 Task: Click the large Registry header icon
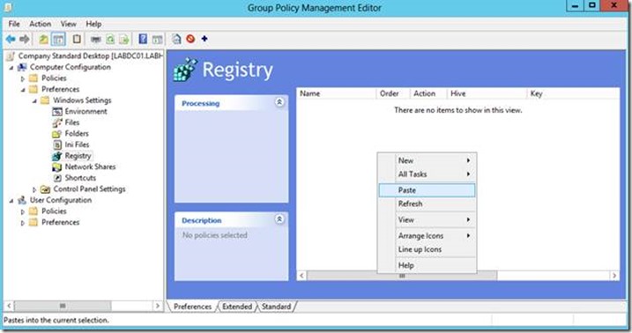click(185, 70)
